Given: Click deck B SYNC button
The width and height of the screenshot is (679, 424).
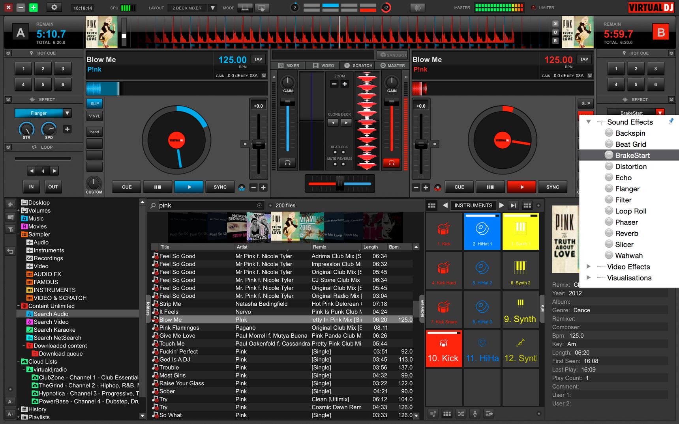Looking at the screenshot, I should [553, 187].
